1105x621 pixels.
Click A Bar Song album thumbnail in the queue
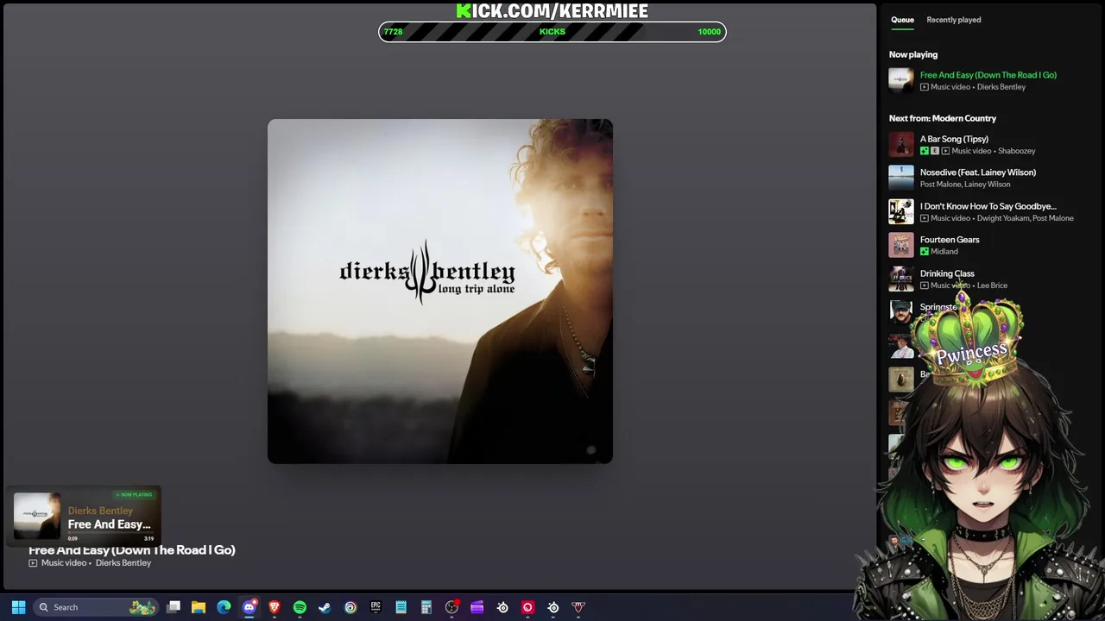[901, 144]
